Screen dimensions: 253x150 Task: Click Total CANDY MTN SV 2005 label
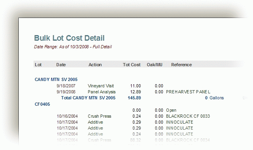tap(88, 98)
